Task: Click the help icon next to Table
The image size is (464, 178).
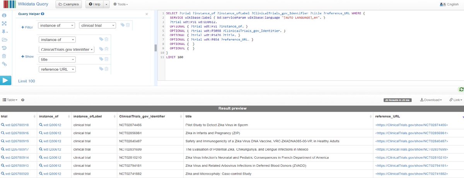Action: pos(23,100)
